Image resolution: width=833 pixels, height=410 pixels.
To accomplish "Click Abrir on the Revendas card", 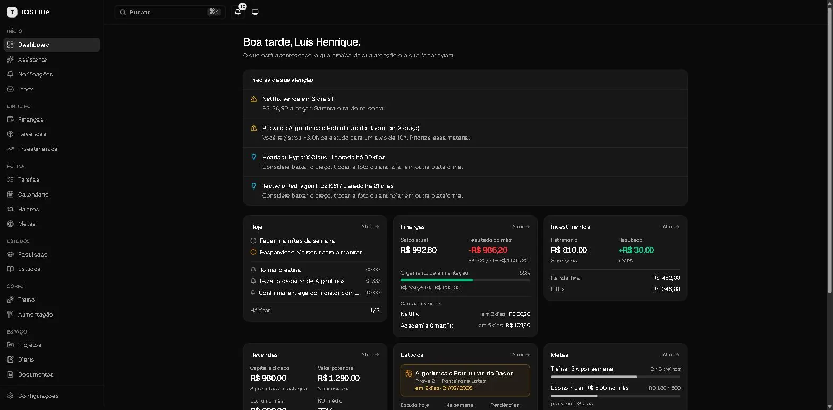I will point(370,355).
